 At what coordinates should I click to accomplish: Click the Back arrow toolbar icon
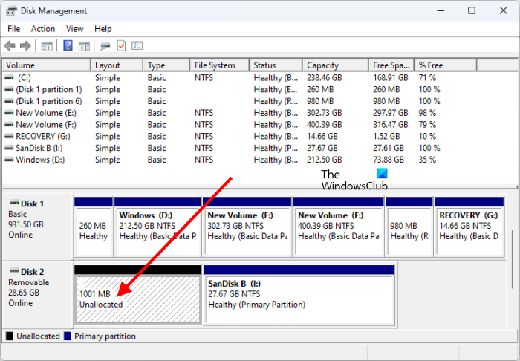click(10, 46)
